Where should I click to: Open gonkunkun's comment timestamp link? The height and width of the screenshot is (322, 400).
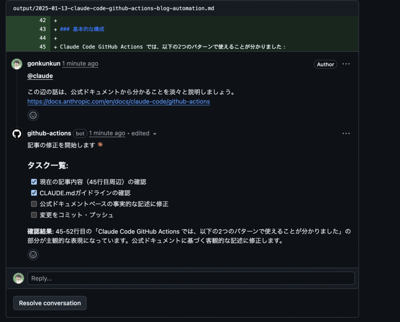coord(80,64)
